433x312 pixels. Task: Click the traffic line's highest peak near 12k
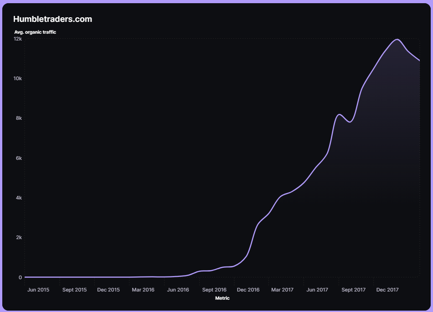(397, 40)
